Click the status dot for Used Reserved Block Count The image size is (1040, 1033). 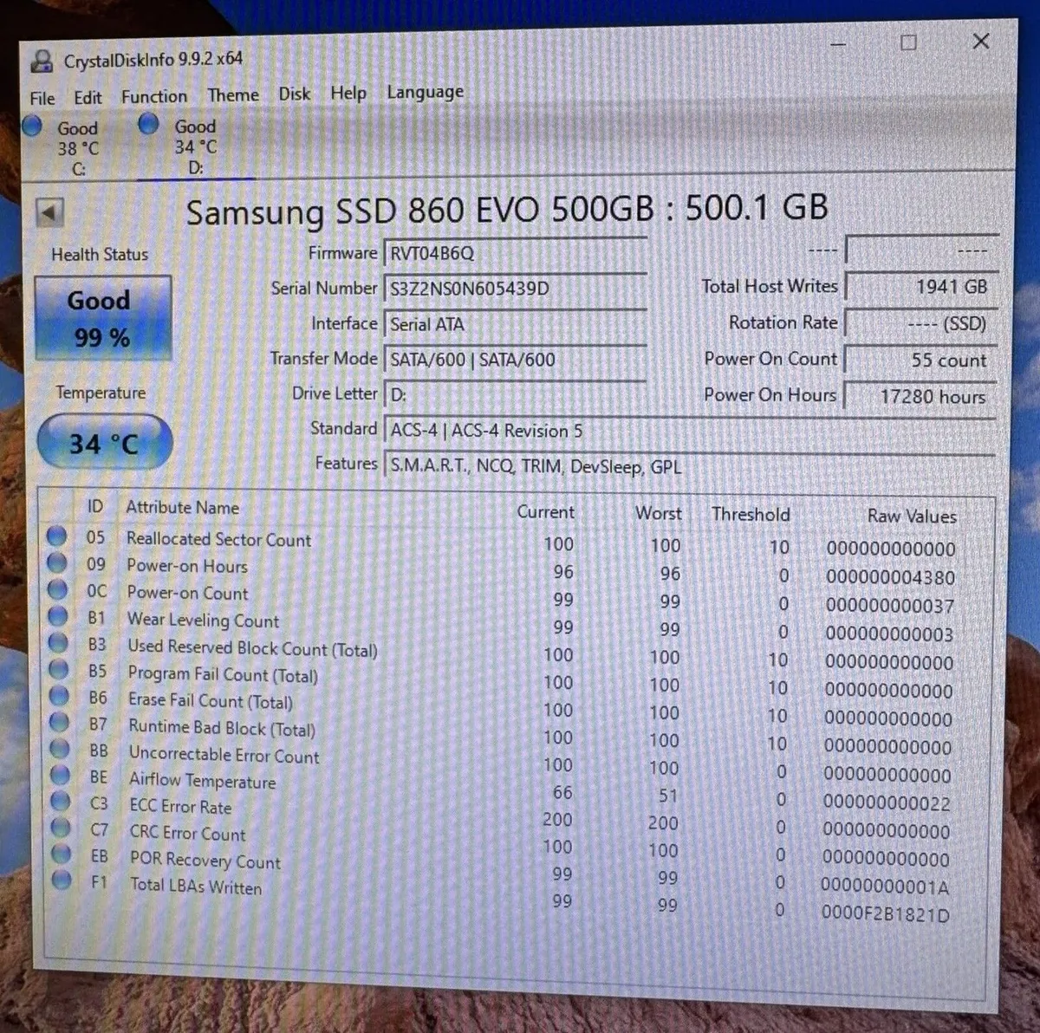[59, 643]
